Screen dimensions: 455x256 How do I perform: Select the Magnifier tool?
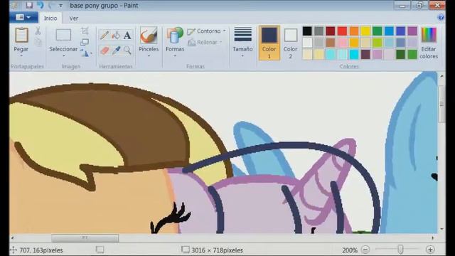click(127, 50)
